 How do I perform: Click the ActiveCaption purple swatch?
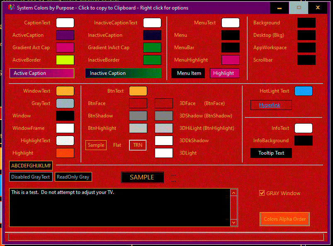(x=65, y=35)
